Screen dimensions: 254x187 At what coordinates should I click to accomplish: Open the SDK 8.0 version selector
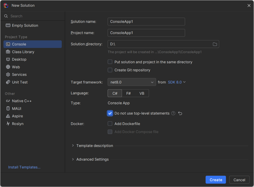176,82
